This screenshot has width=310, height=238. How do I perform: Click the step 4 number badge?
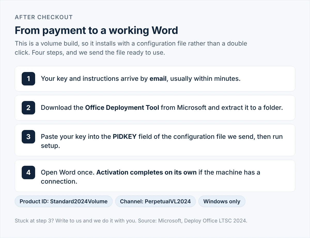click(x=28, y=172)
